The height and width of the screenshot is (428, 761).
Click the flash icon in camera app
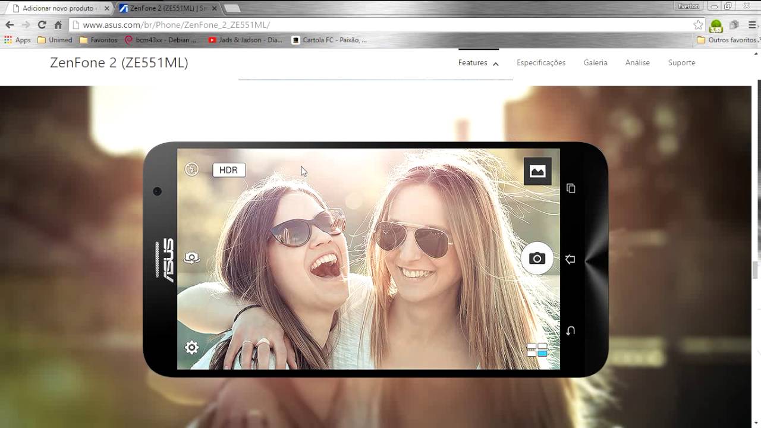coord(191,169)
